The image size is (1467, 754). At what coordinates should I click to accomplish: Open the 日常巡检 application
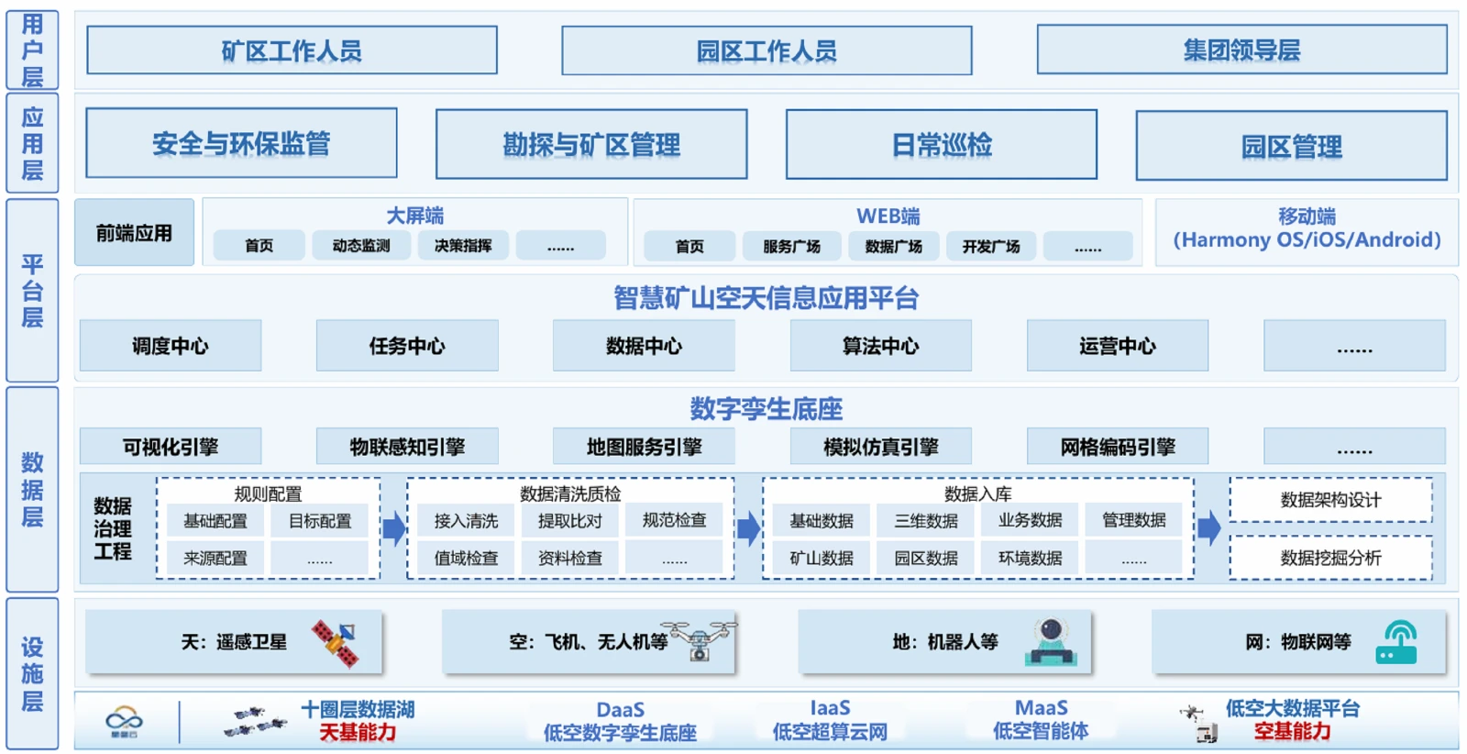(x=942, y=144)
